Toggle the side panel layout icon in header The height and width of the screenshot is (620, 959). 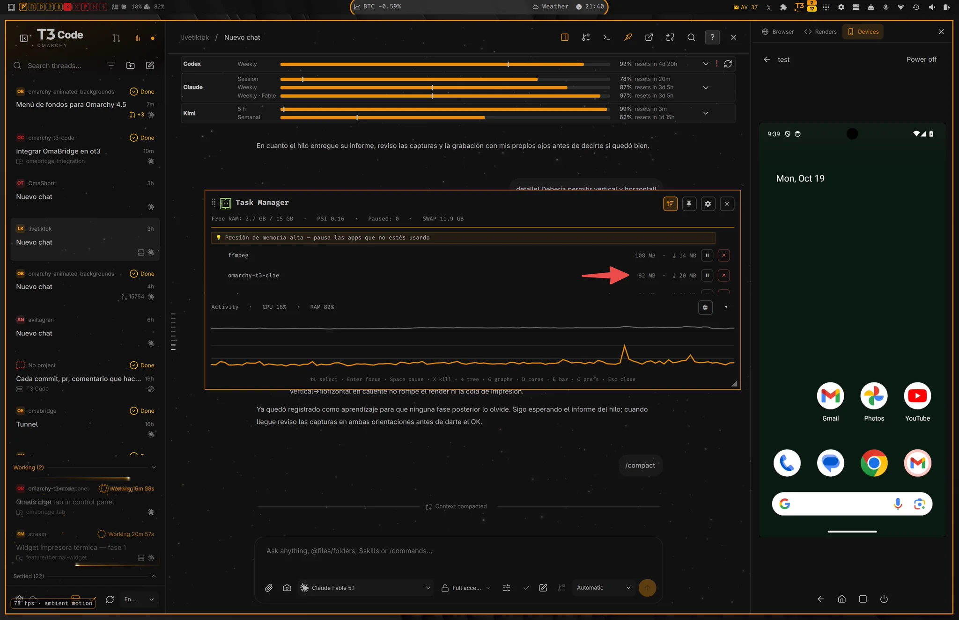[x=565, y=37]
